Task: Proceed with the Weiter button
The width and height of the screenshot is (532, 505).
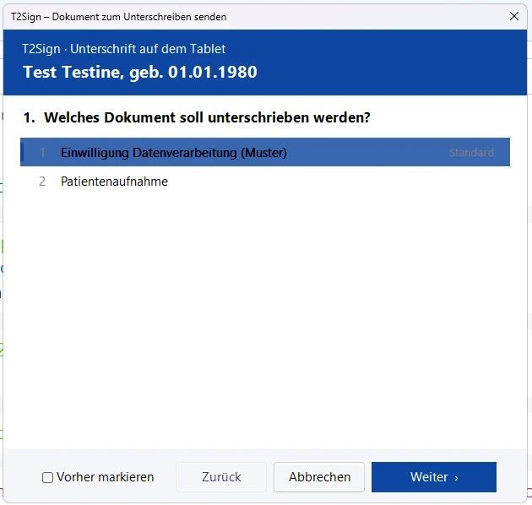Action: [434, 477]
